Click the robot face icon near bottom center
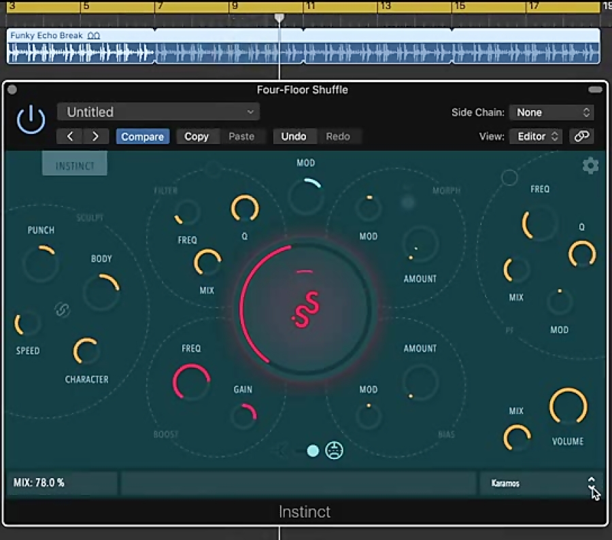 (x=334, y=451)
